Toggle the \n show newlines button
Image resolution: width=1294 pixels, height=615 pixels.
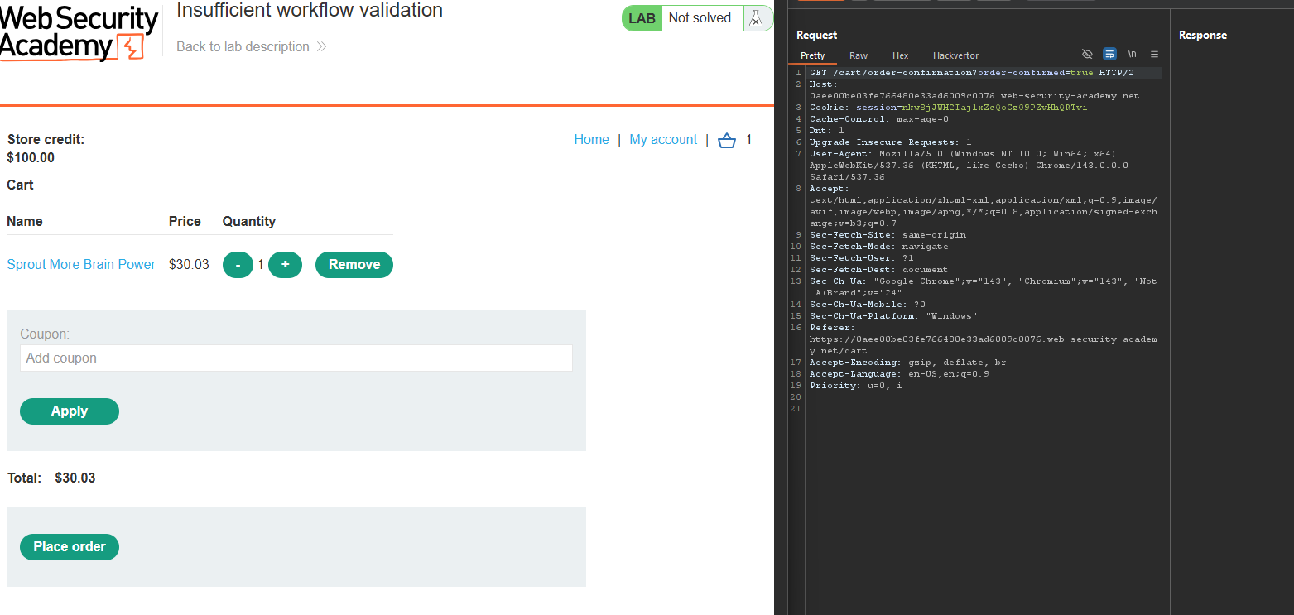tap(1132, 55)
